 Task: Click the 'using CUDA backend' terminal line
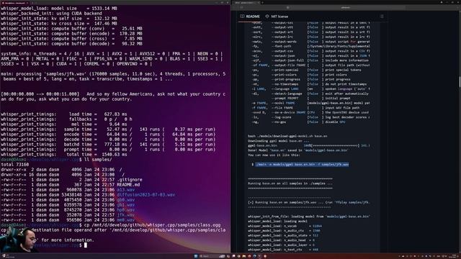[51, 14]
